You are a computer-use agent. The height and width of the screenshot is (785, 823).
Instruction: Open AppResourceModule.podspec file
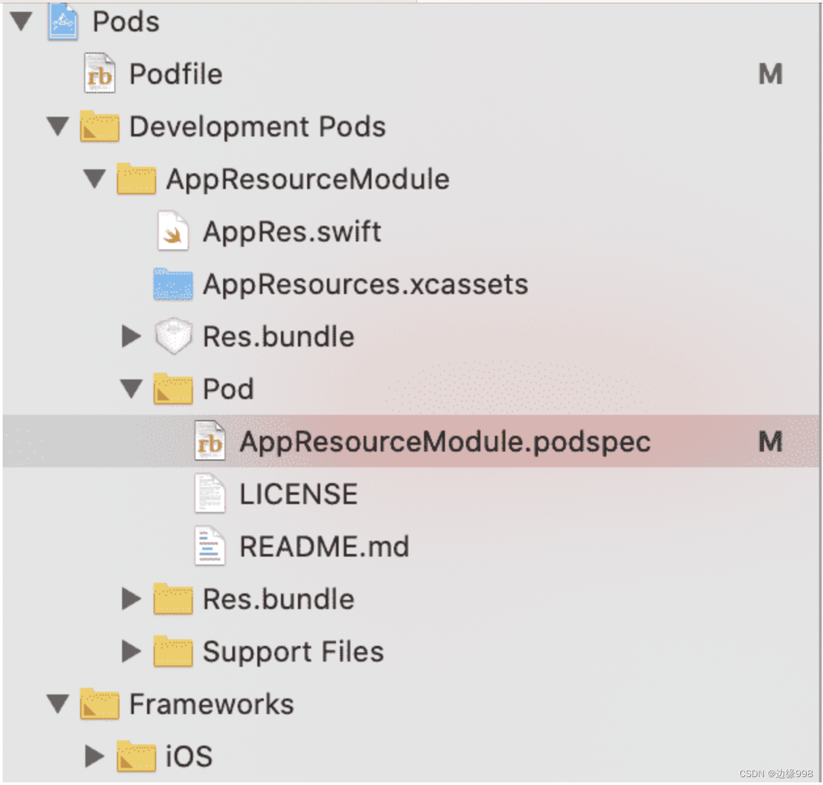click(445, 441)
